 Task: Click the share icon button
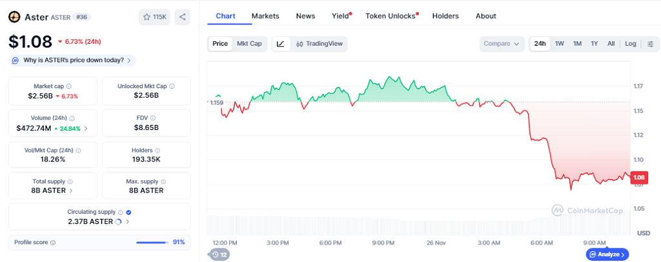[183, 17]
